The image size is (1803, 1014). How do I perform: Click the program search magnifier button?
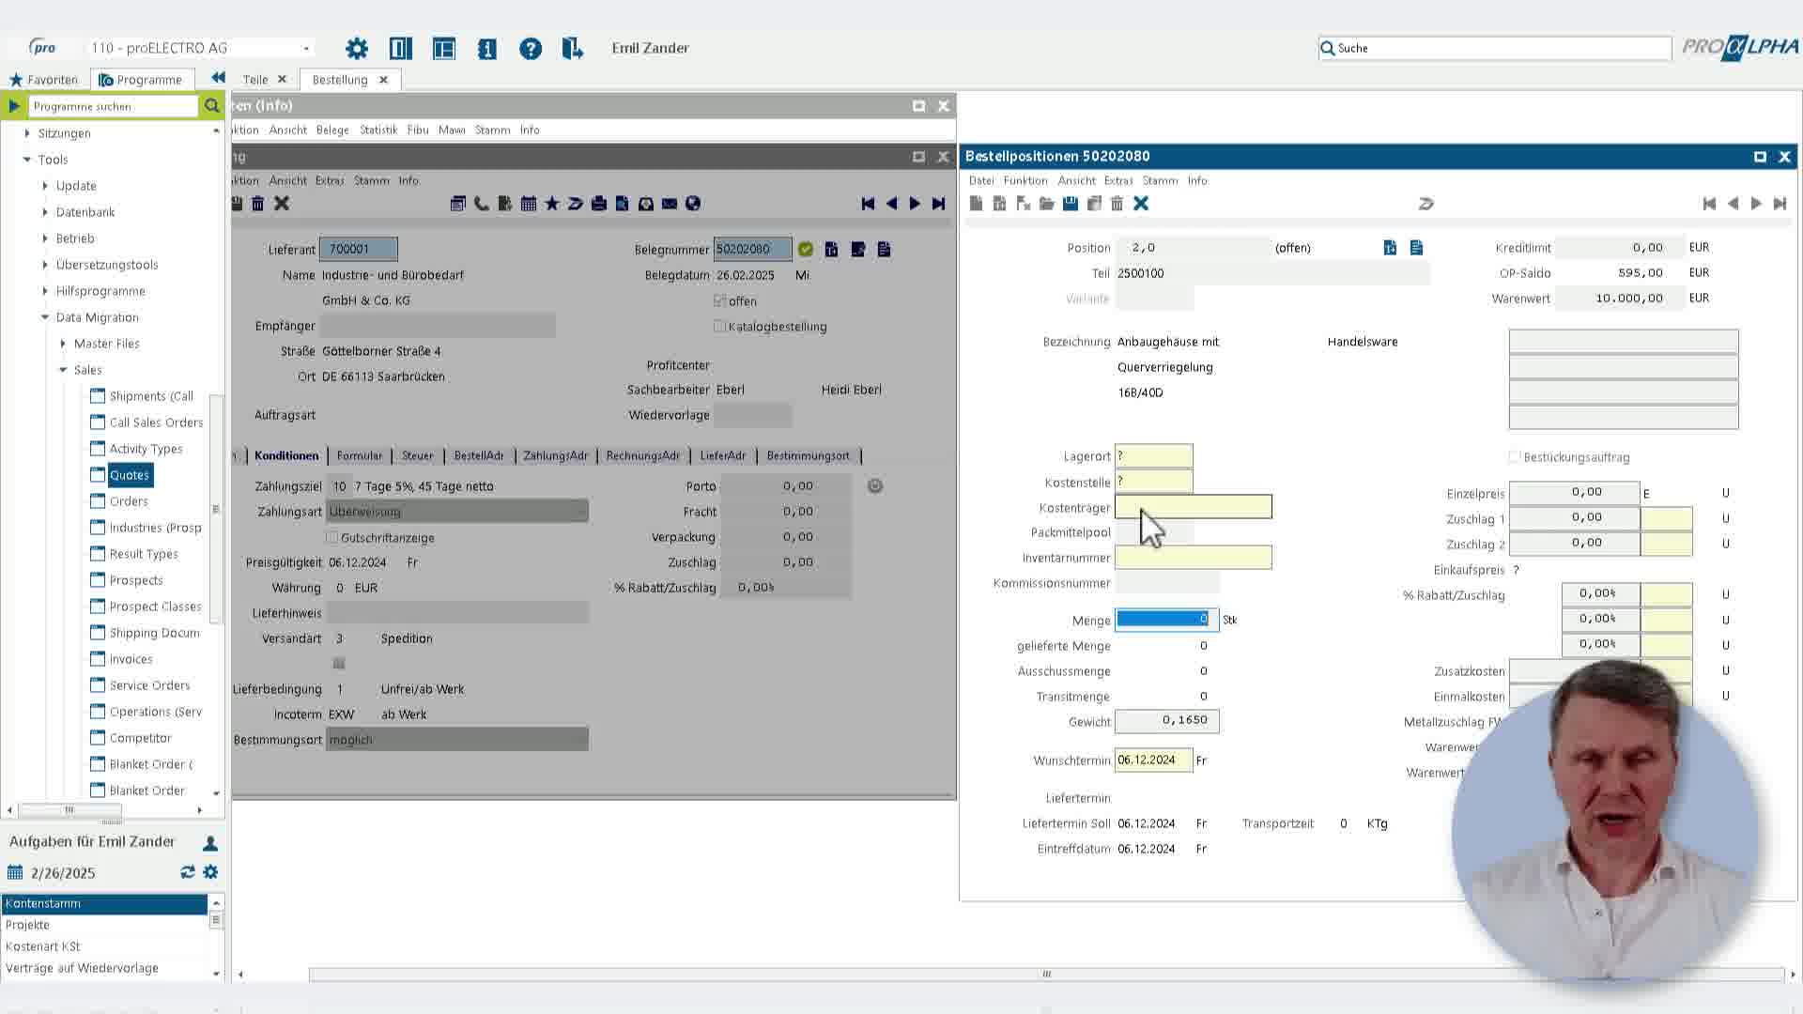coord(212,106)
